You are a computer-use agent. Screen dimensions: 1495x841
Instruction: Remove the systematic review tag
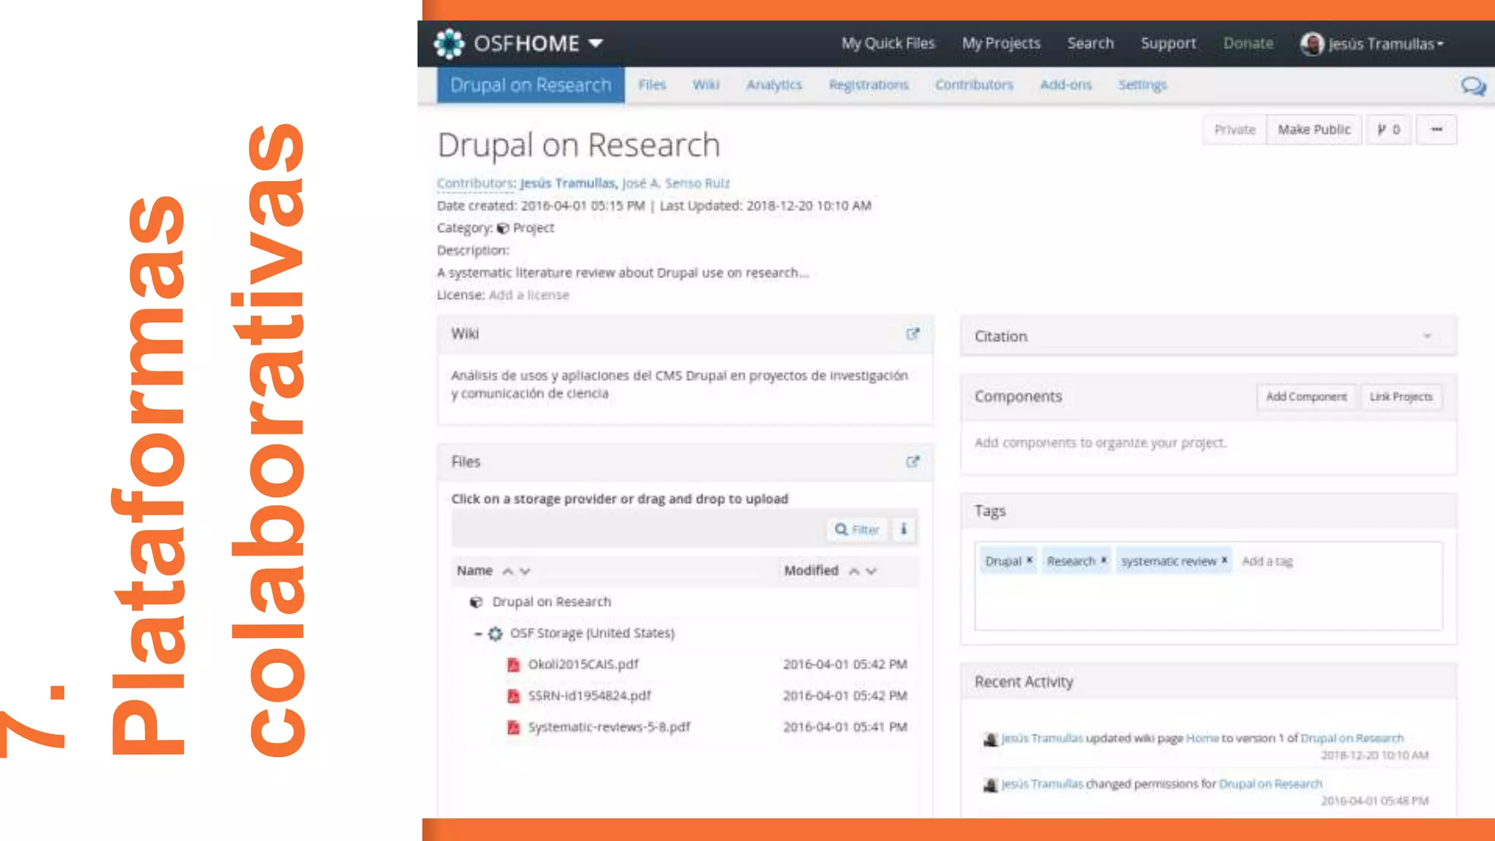pyautogui.click(x=1224, y=560)
